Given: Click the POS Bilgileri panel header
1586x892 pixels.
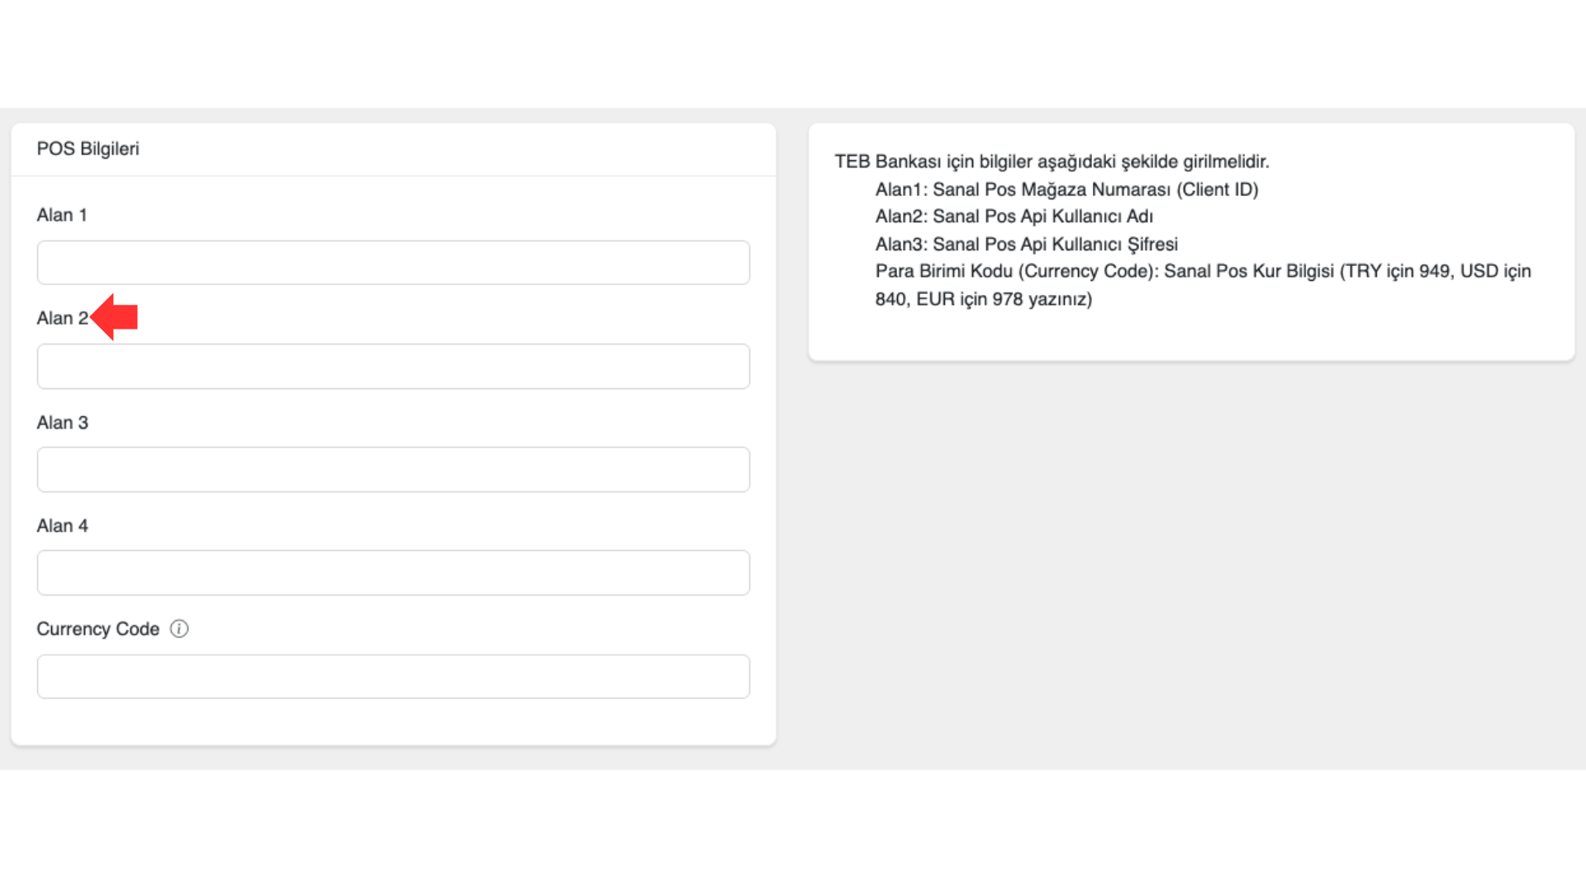Looking at the screenshot, I should (88, 149).
